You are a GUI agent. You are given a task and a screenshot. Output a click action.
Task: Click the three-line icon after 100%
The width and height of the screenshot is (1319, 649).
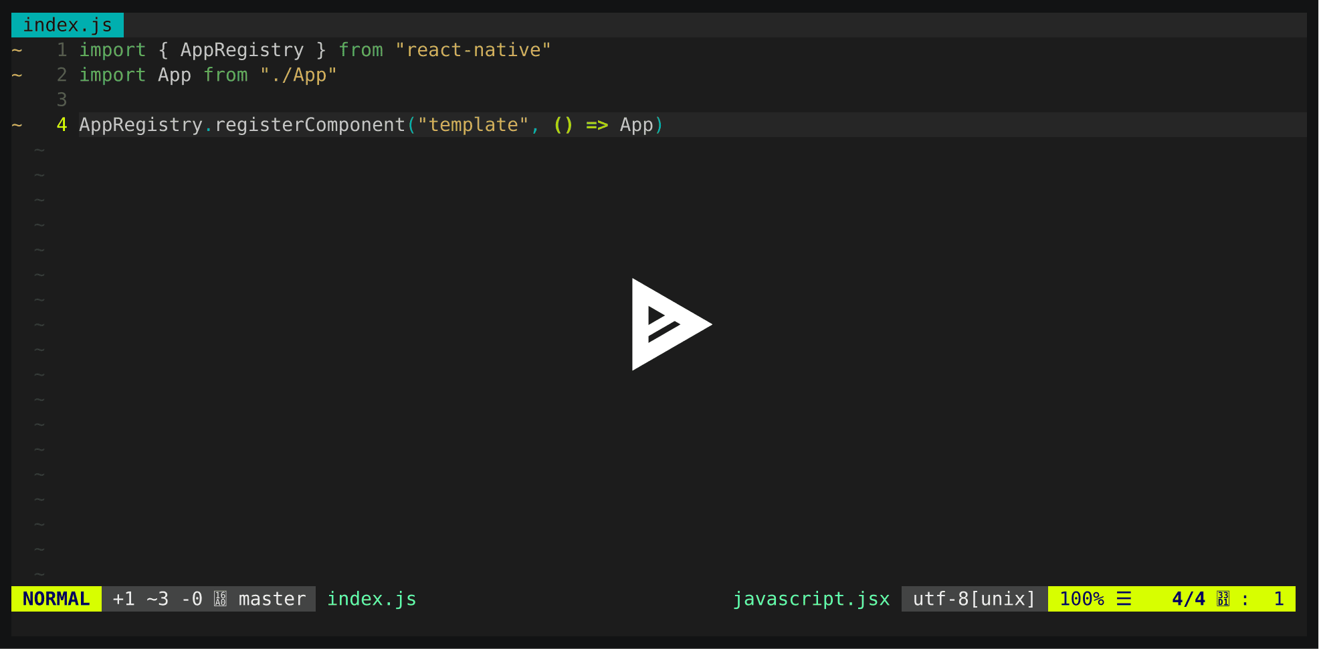click(1124, 599)
